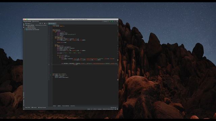The image size is (216, 121).
Task: Click the Debug bug icon
Action: 112,21
